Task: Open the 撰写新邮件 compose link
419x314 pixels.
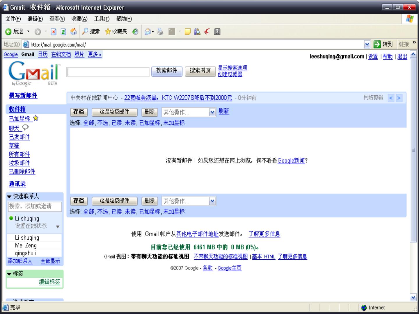Action: [x=23, y=96]
